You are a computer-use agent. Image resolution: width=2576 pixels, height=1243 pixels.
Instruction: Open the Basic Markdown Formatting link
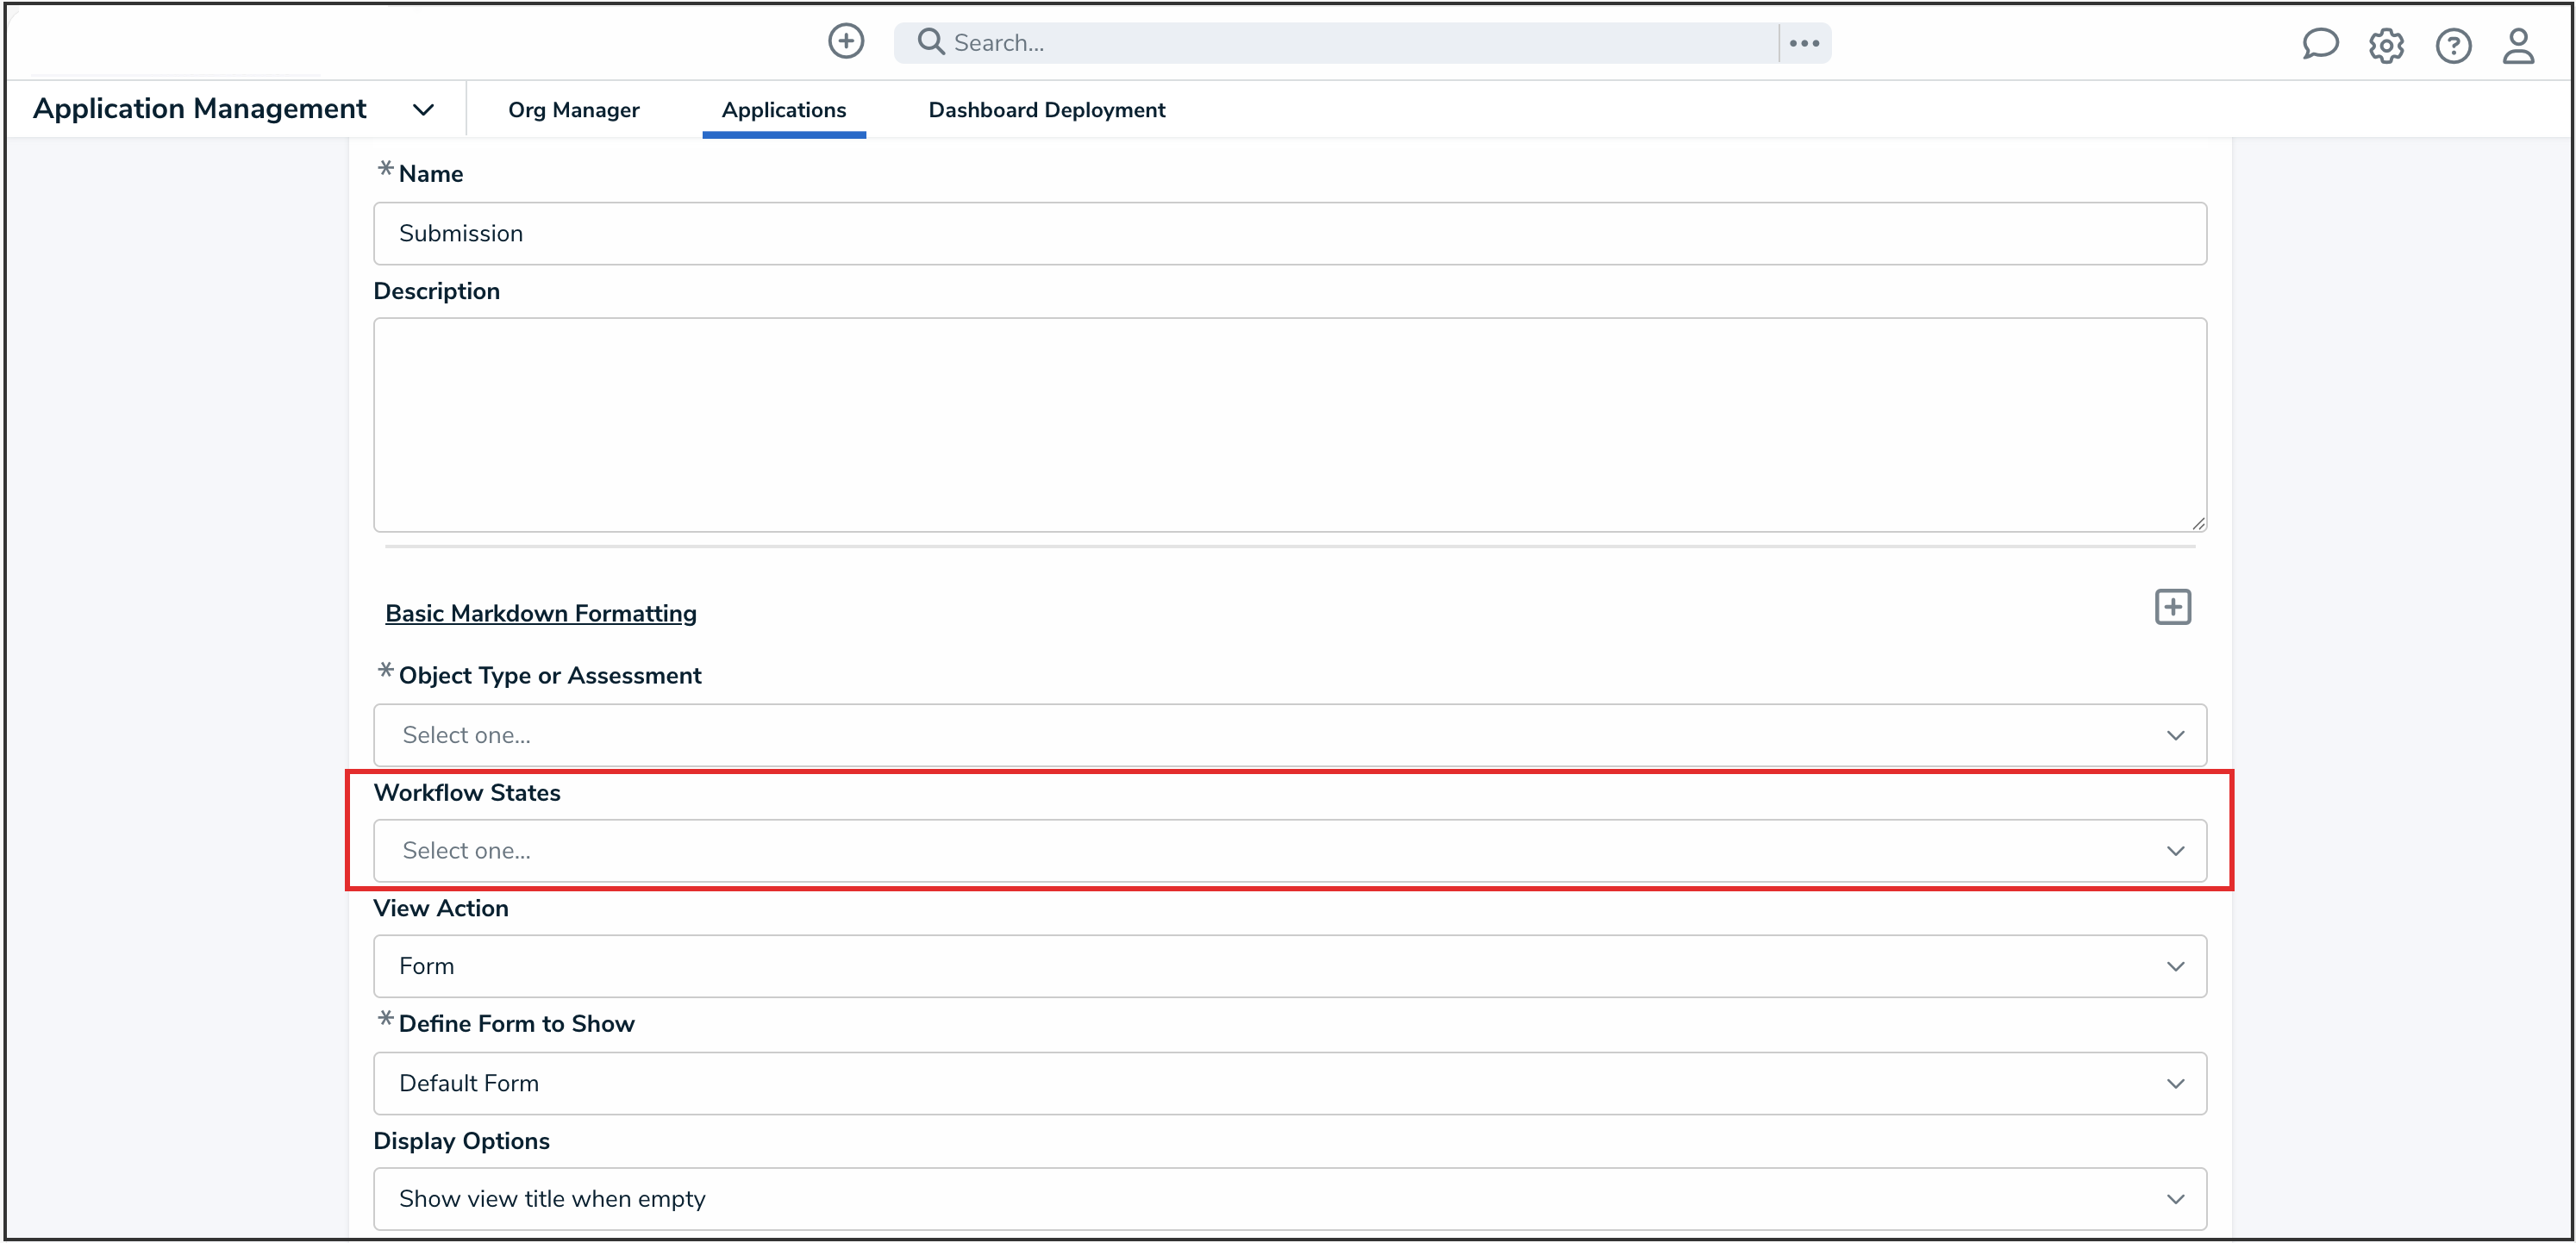pyautogui.click(x=541, y=613)
